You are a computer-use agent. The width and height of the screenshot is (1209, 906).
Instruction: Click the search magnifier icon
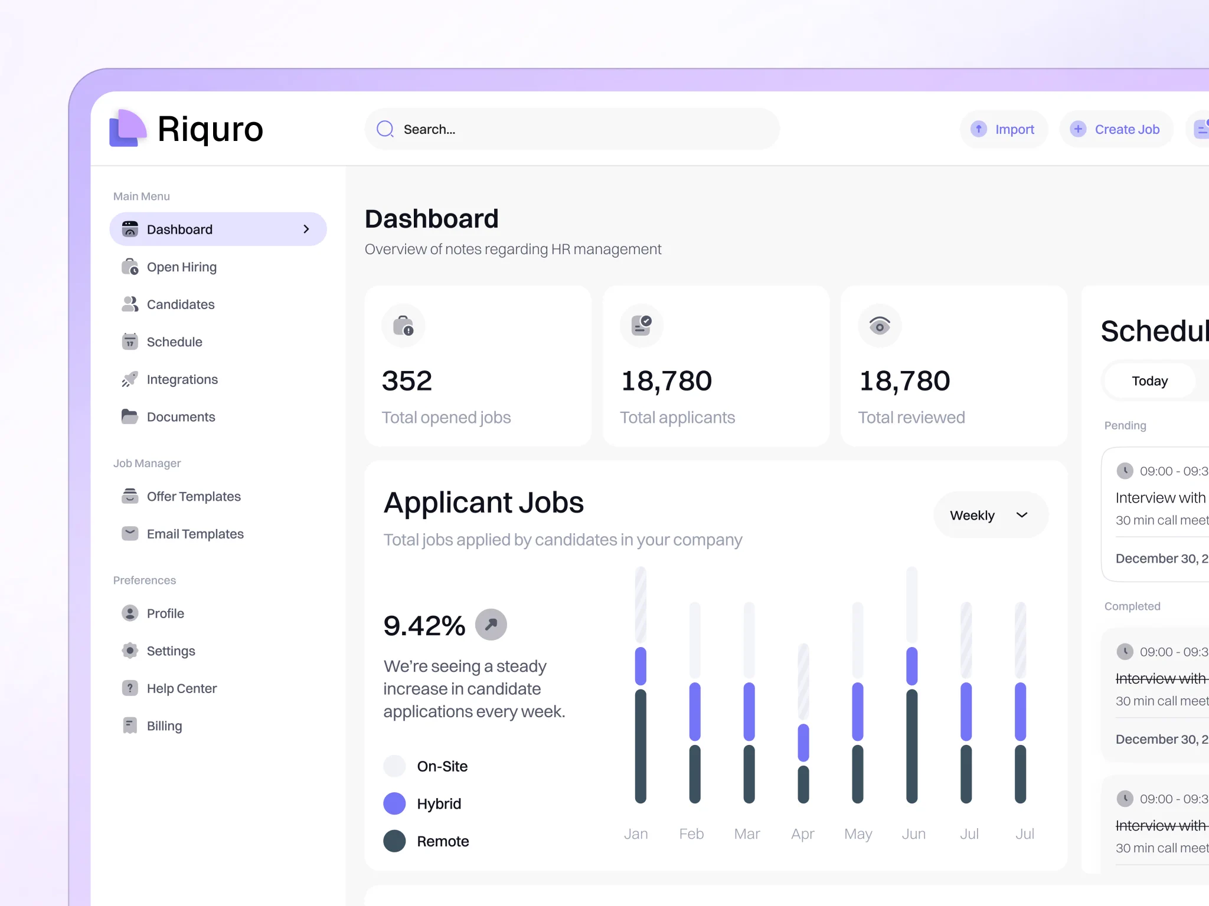[385, 129]
